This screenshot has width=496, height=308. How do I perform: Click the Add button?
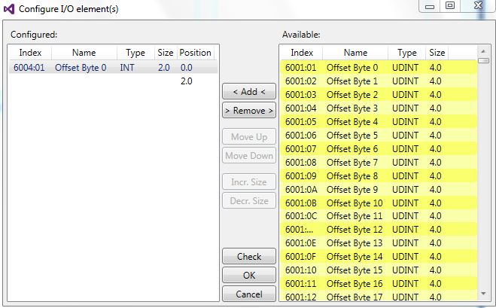[249, 91]
